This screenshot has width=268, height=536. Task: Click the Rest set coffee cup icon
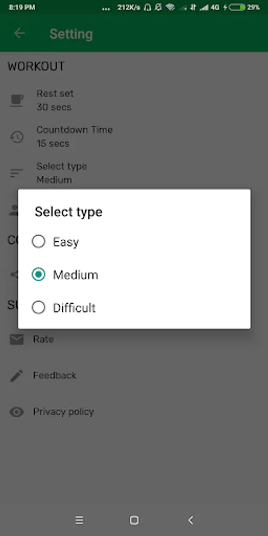pos(17,101)
